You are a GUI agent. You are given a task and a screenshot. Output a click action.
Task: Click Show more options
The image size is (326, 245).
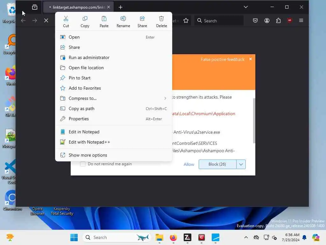click(x=114, y=155)
